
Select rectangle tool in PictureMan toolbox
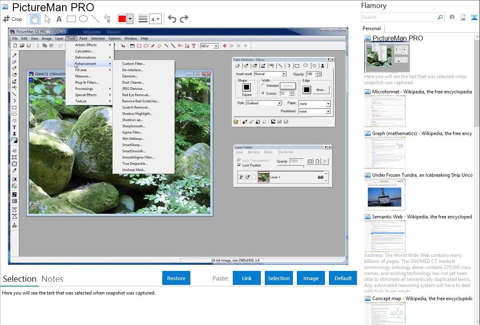(x=14, y=107)
